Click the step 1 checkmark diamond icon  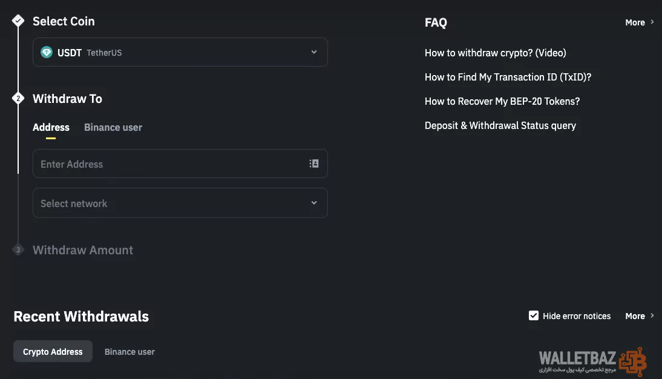18,21
